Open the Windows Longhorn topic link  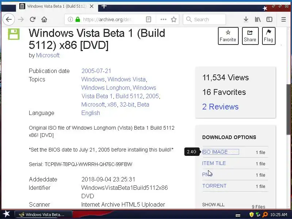(105, 88)
